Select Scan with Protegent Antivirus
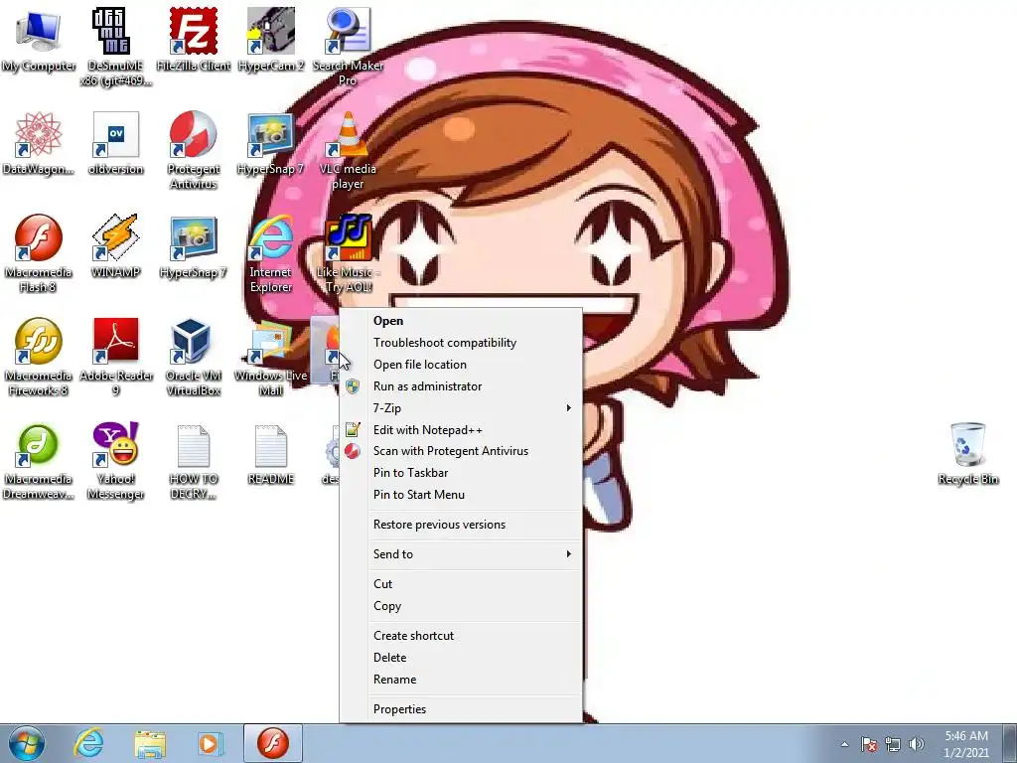 point(461,451)
